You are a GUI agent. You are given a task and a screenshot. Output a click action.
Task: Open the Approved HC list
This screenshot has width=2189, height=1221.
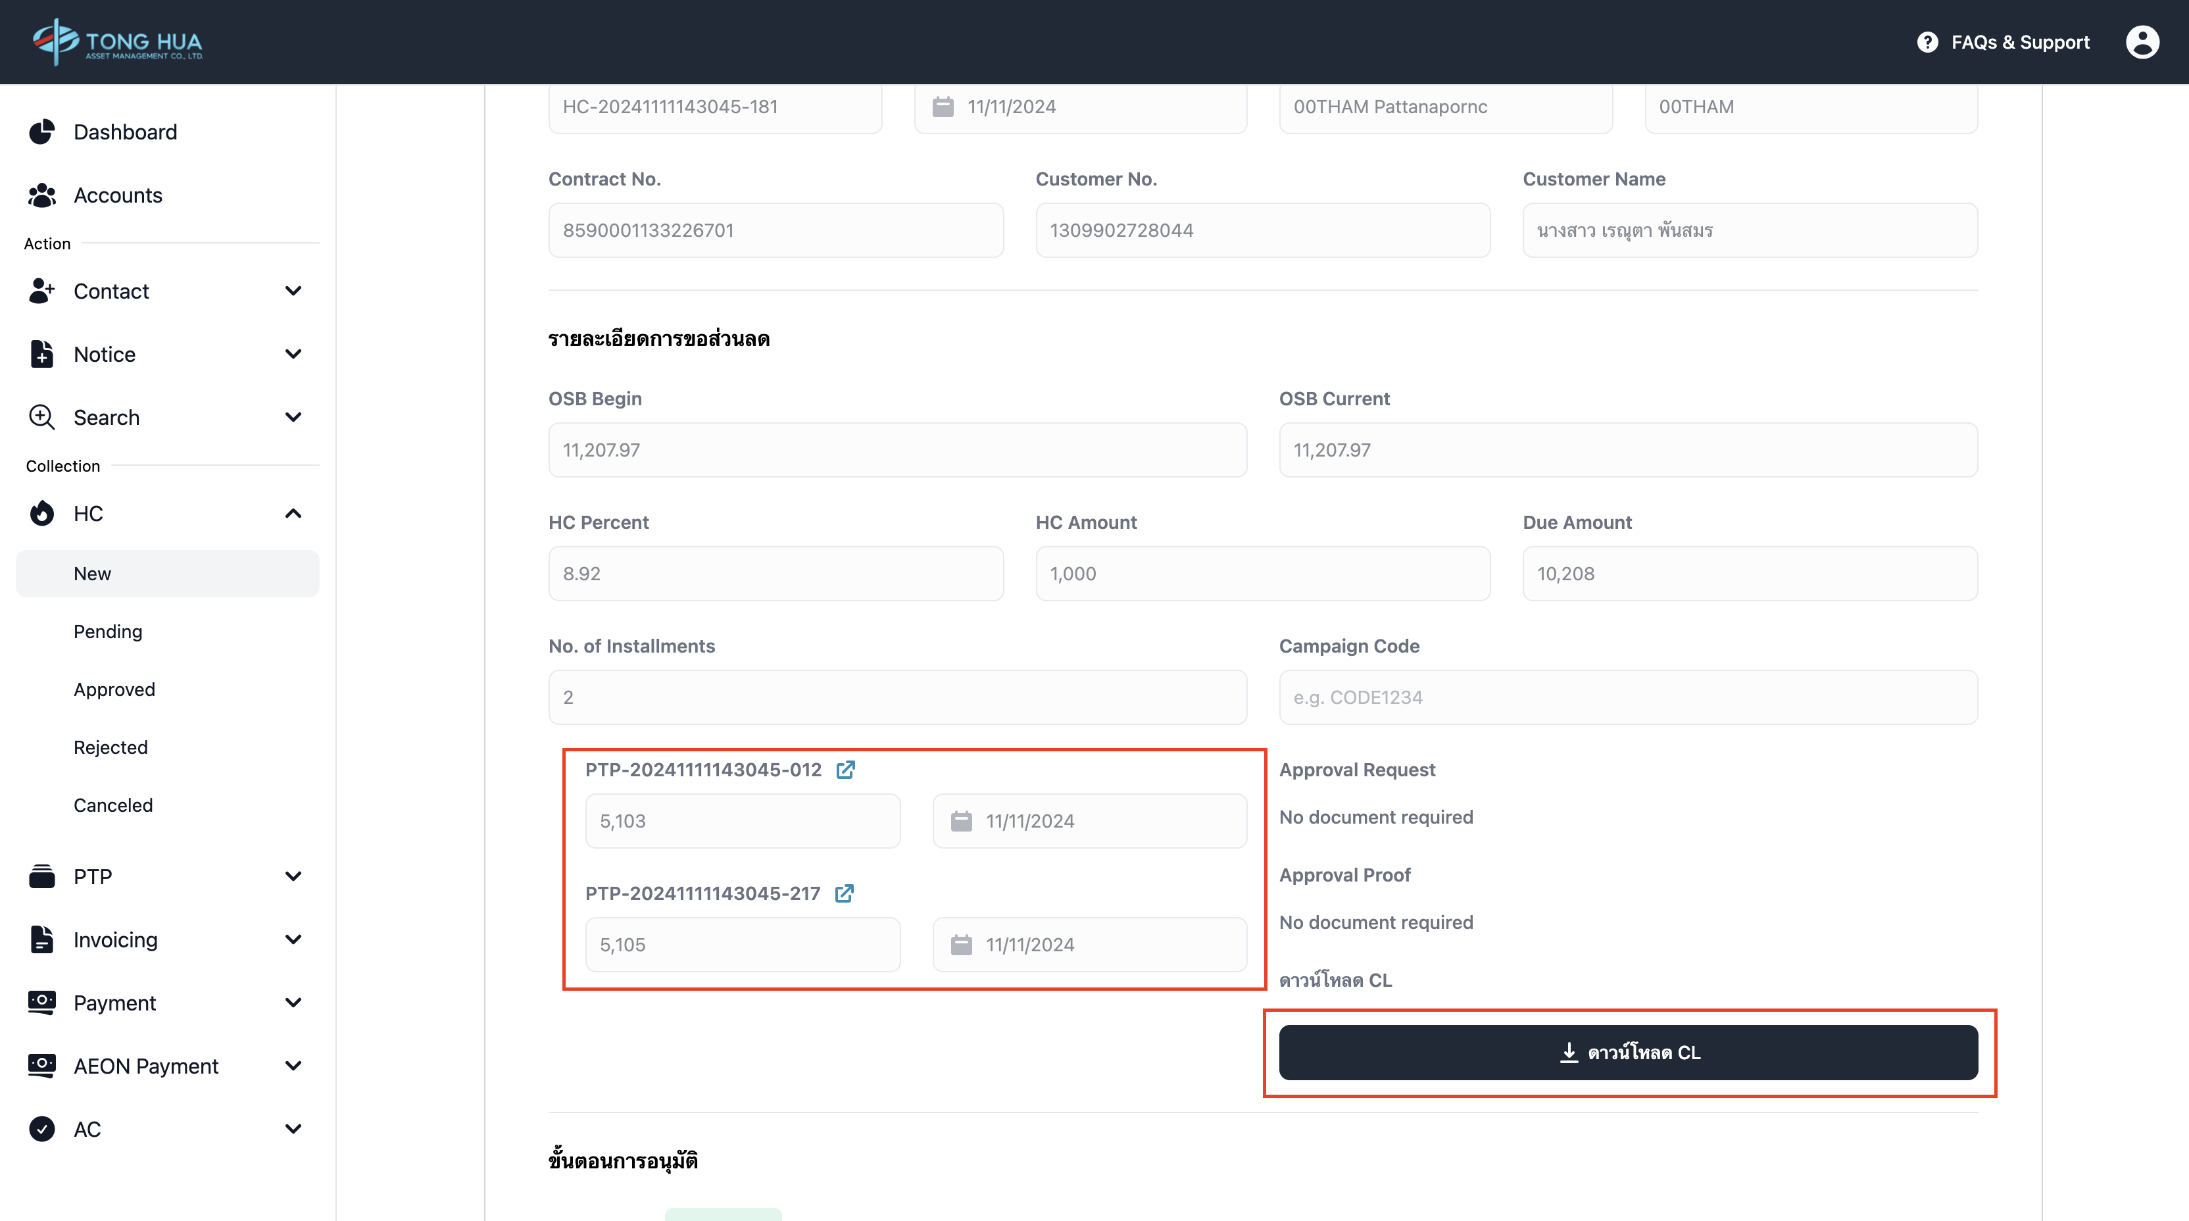pyautogui.click(x=114, y=689)
